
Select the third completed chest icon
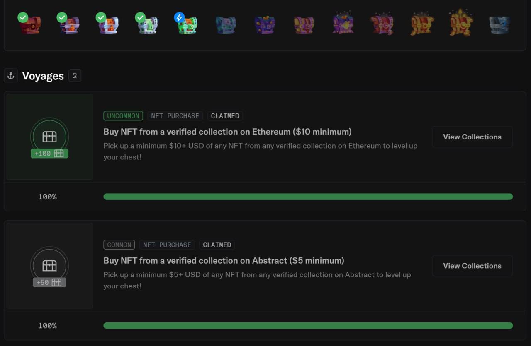tap(109, 25)
